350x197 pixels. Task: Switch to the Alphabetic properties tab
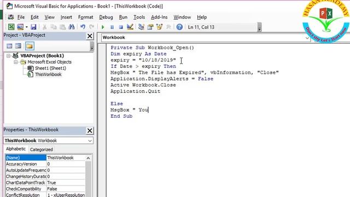16,149
